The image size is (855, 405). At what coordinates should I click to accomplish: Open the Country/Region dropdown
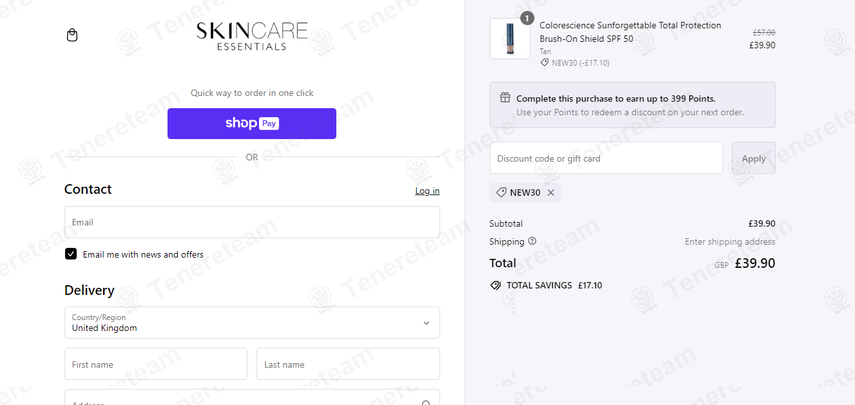tap(252, 323)
